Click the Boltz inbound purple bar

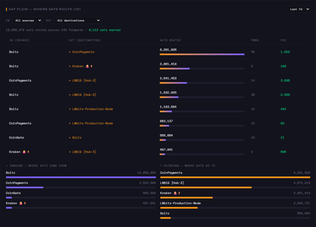coord(81,177)
